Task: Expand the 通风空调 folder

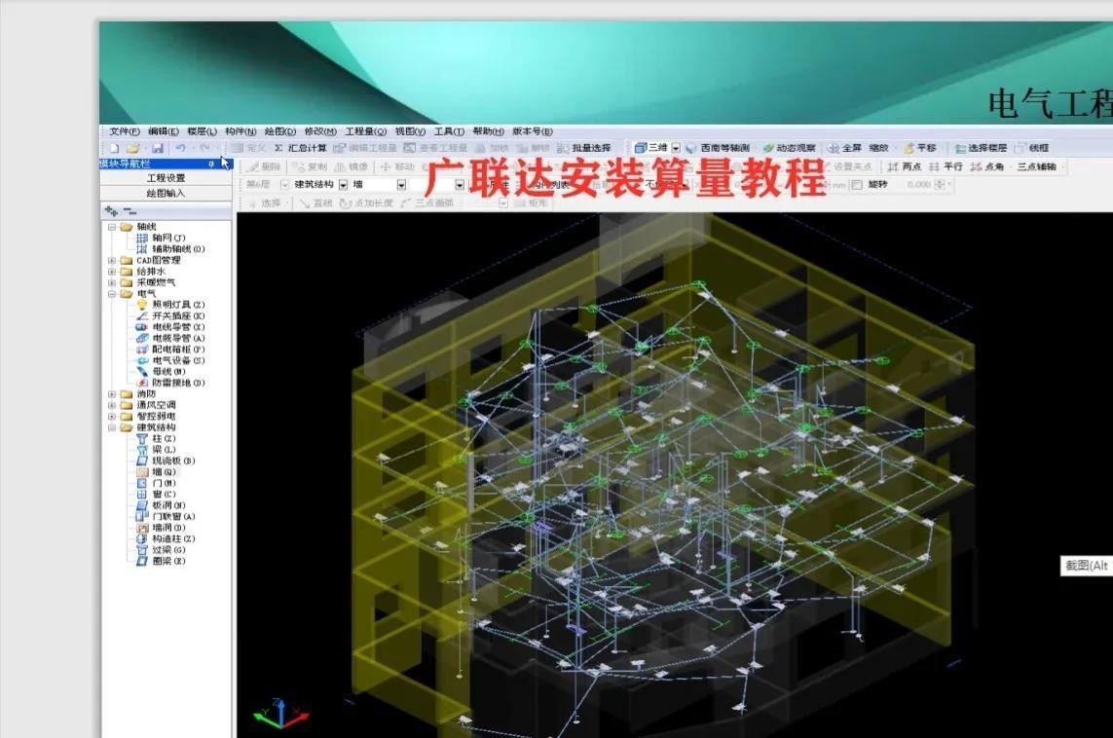Action: (111, 405)
